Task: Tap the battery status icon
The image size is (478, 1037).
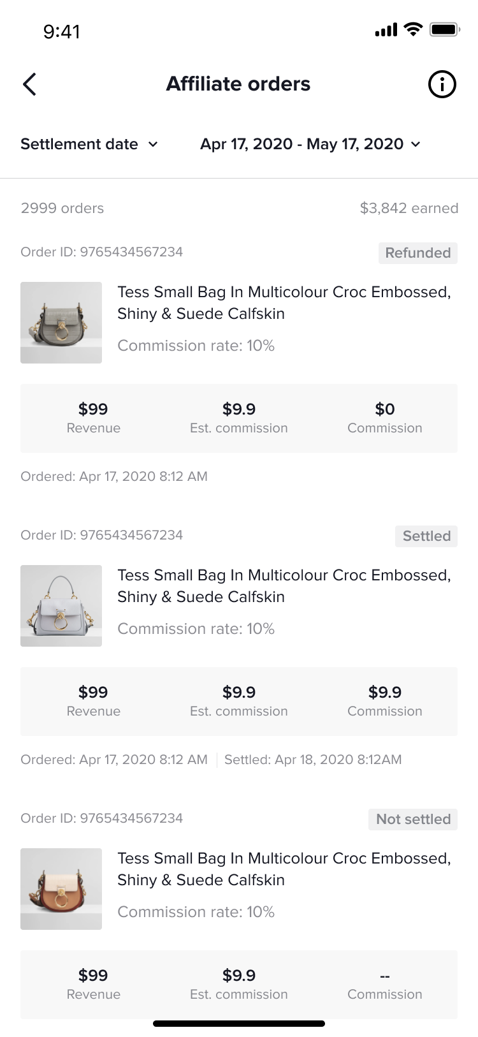Action: [444, 29]
